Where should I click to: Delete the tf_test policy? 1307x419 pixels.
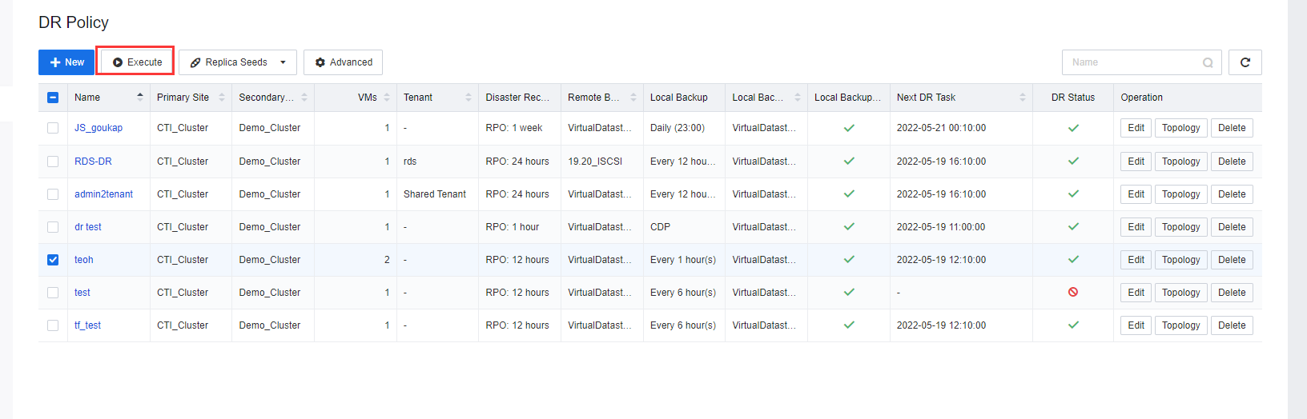[x=1231, y=325]
